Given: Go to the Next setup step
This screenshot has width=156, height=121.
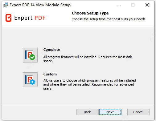Looking at the screenshot, I should [x=110, y=112].
